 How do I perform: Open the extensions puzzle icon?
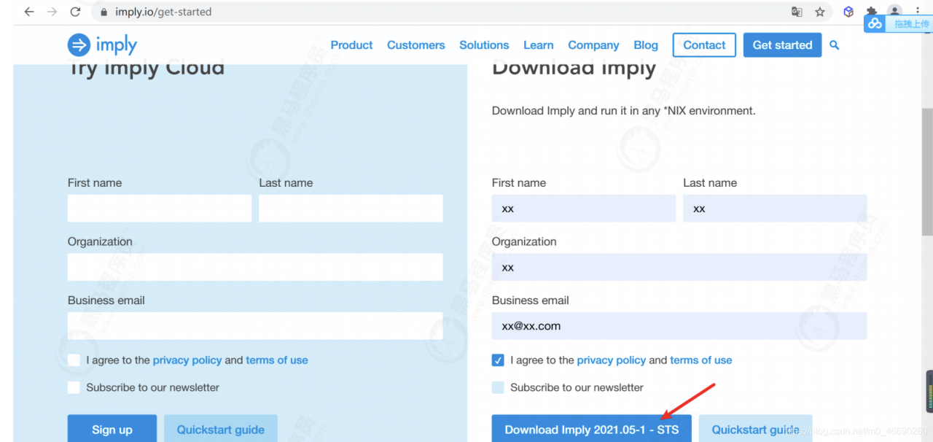coord(871,10)
